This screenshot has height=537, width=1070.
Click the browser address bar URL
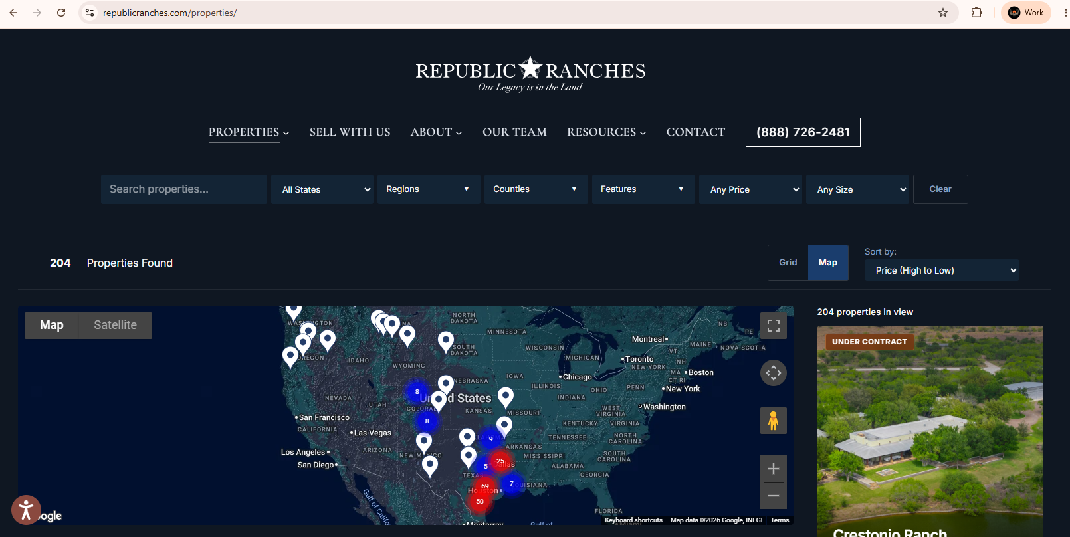169,13
